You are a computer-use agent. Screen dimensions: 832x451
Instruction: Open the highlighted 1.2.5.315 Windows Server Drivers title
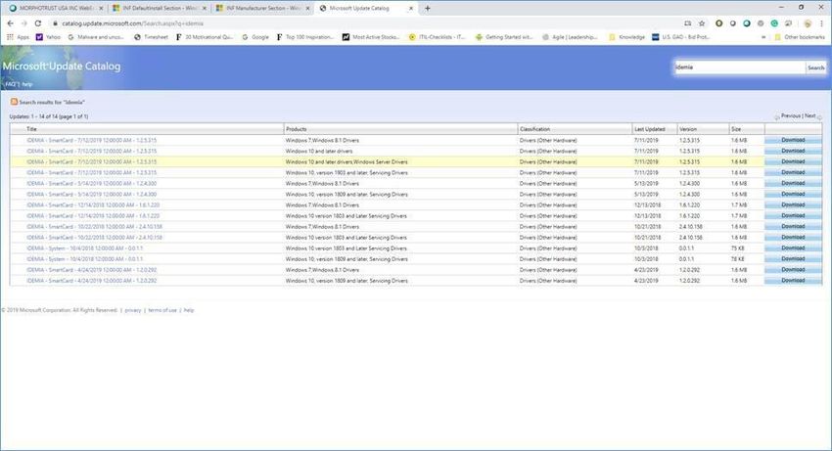click(91, 161)
